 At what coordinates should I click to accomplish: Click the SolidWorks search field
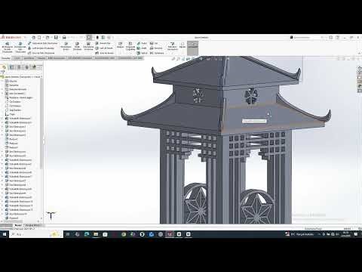pos(305,38)
